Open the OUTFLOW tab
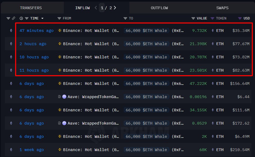 pyautogui.click(x=159, y=8)
